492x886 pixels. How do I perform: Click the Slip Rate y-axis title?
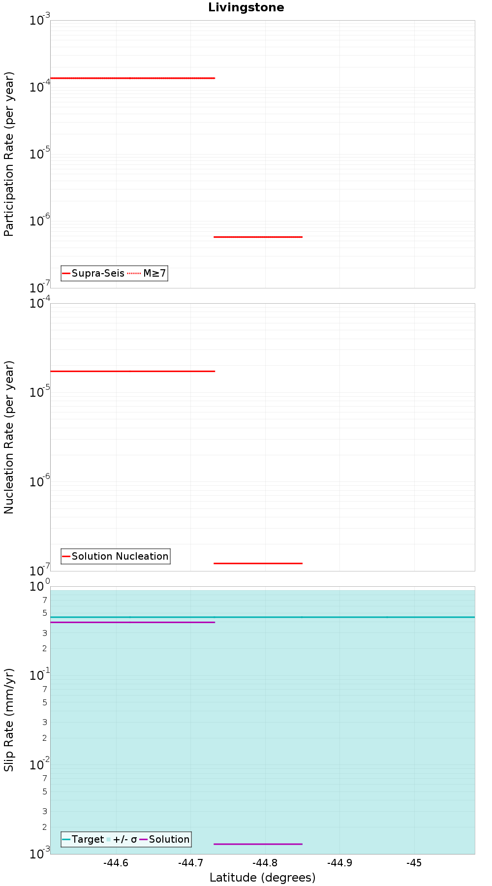point(9,720)
